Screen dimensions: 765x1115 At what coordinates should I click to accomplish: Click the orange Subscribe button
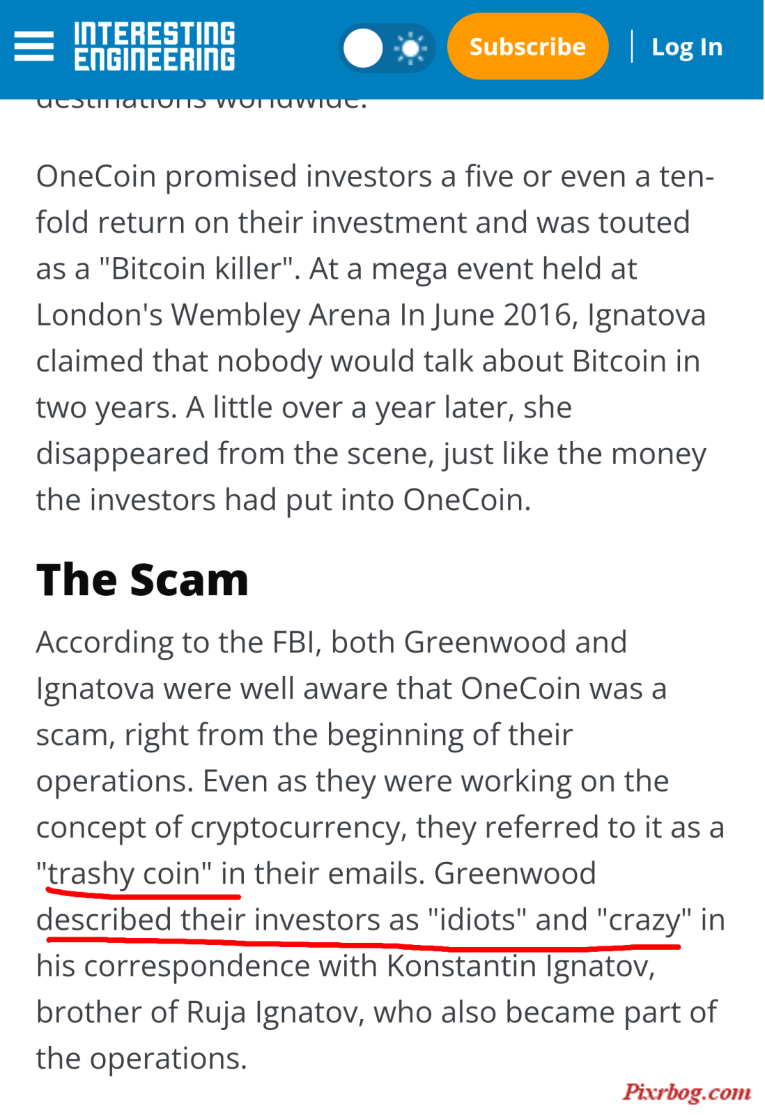pyautogui.click(x=527, y=46)
